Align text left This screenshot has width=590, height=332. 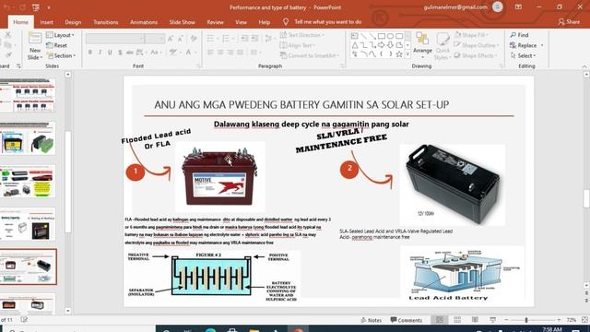pos(210,53)
